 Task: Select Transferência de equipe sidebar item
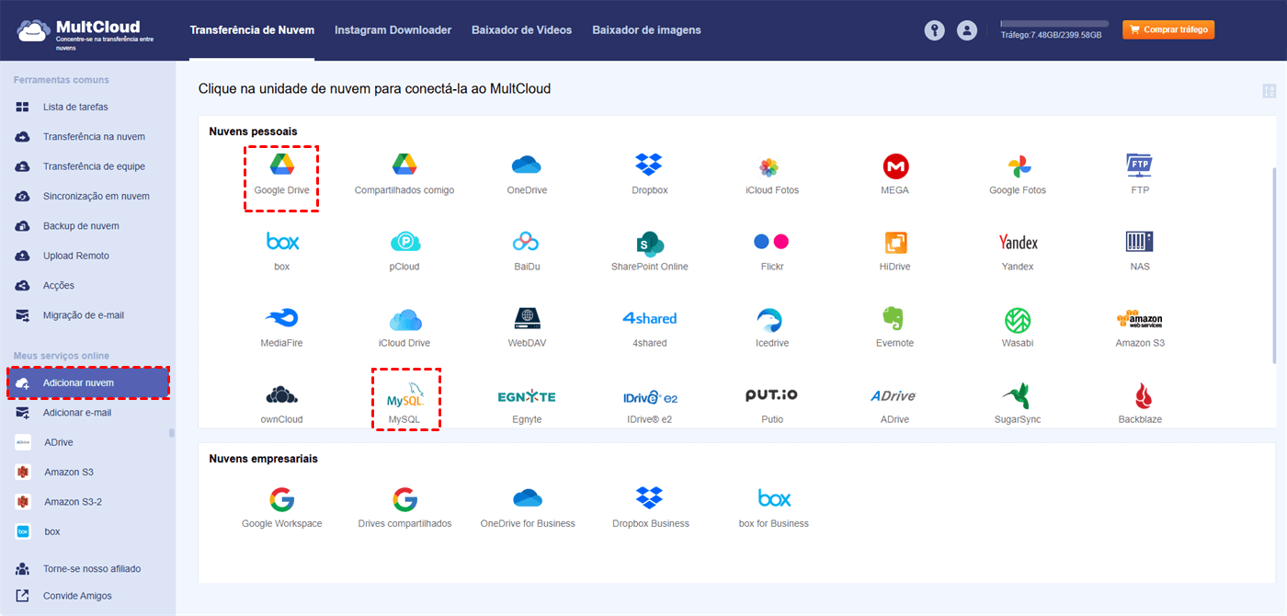pos(94,166)
